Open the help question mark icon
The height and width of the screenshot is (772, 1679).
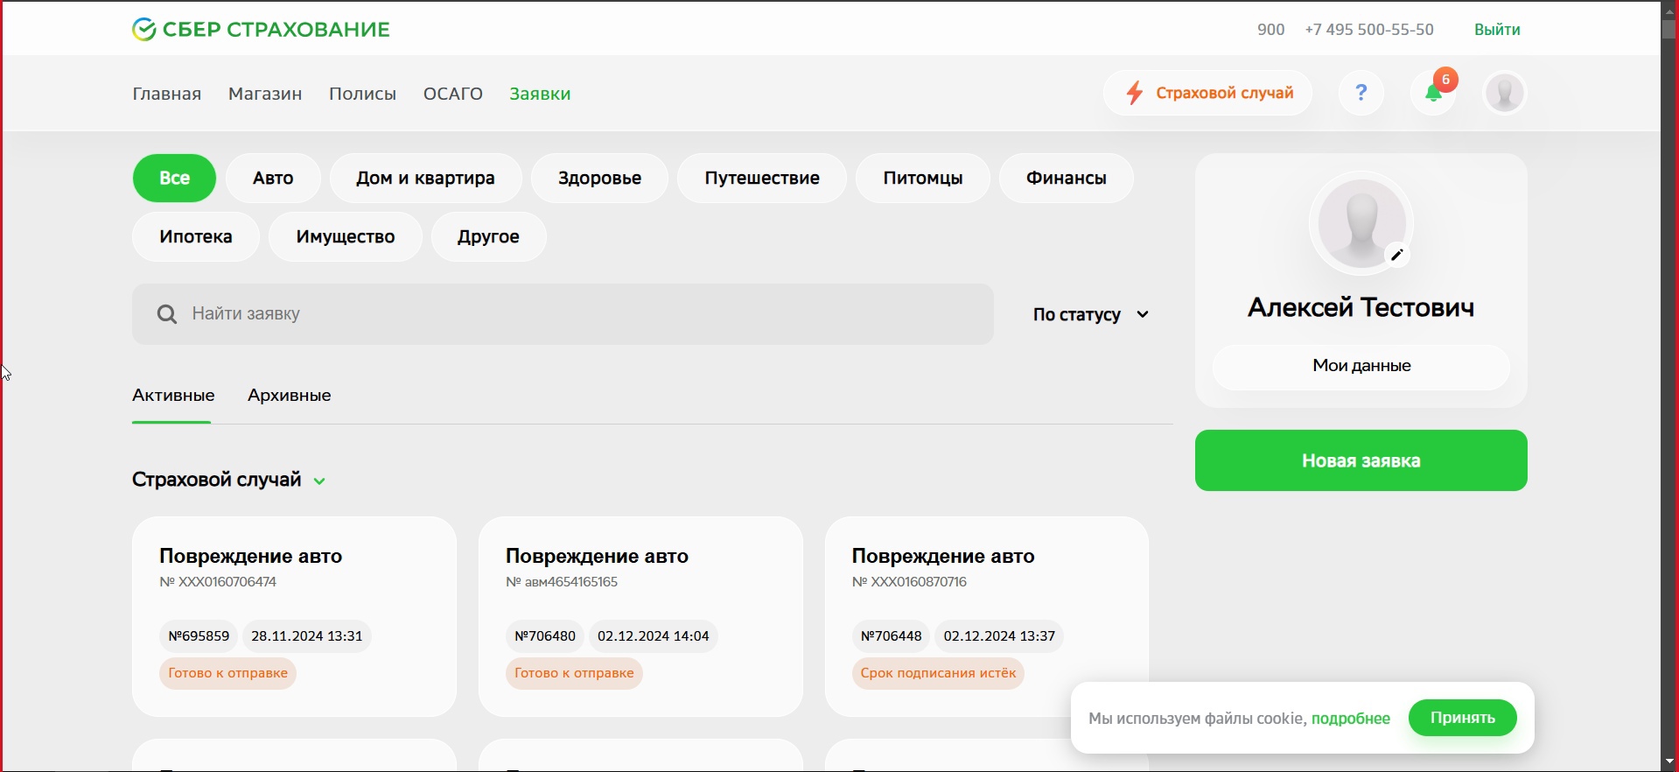[x=1361, y=93]
